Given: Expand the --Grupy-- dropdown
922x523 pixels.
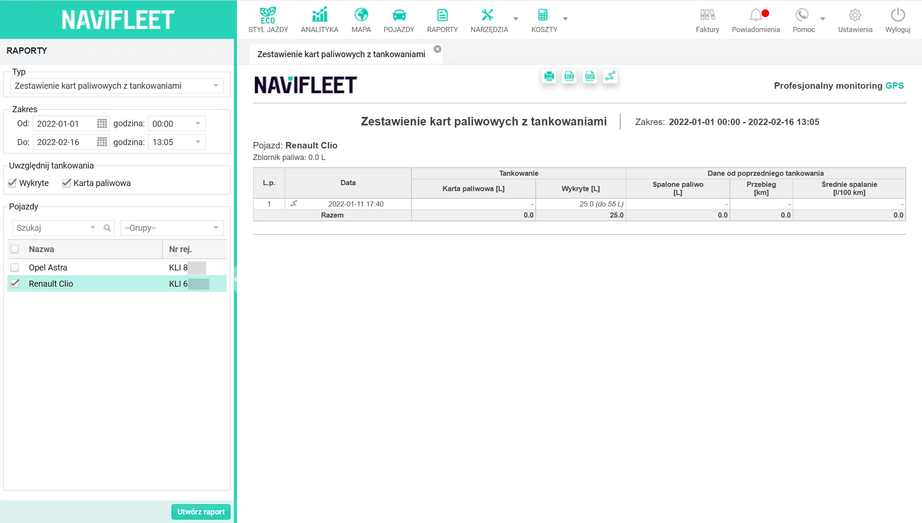Looking at the screenshot, I should point(216,228).
